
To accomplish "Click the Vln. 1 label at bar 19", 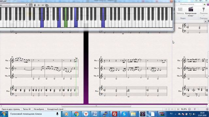I will [x=8, y=60].
